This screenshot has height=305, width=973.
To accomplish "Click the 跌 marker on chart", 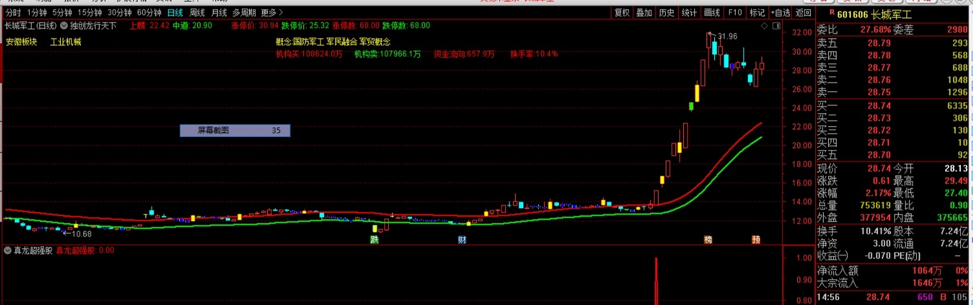I will 374,240.
